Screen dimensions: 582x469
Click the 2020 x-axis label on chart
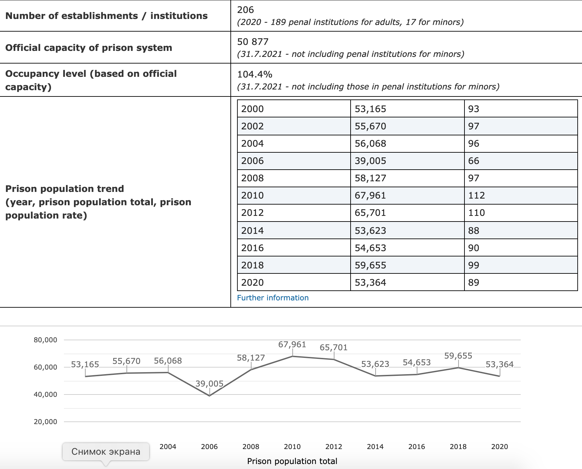click(499, 446)
